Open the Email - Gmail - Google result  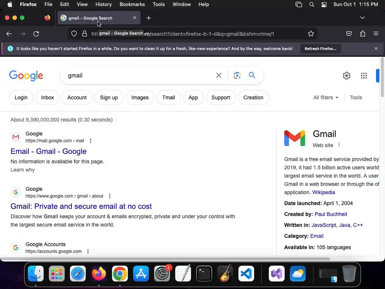[x=49, y=151]
